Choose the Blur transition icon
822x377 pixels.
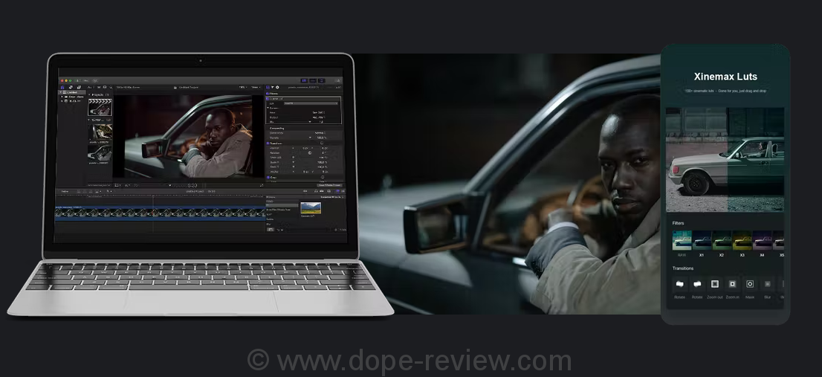click(x=768, y=284)
